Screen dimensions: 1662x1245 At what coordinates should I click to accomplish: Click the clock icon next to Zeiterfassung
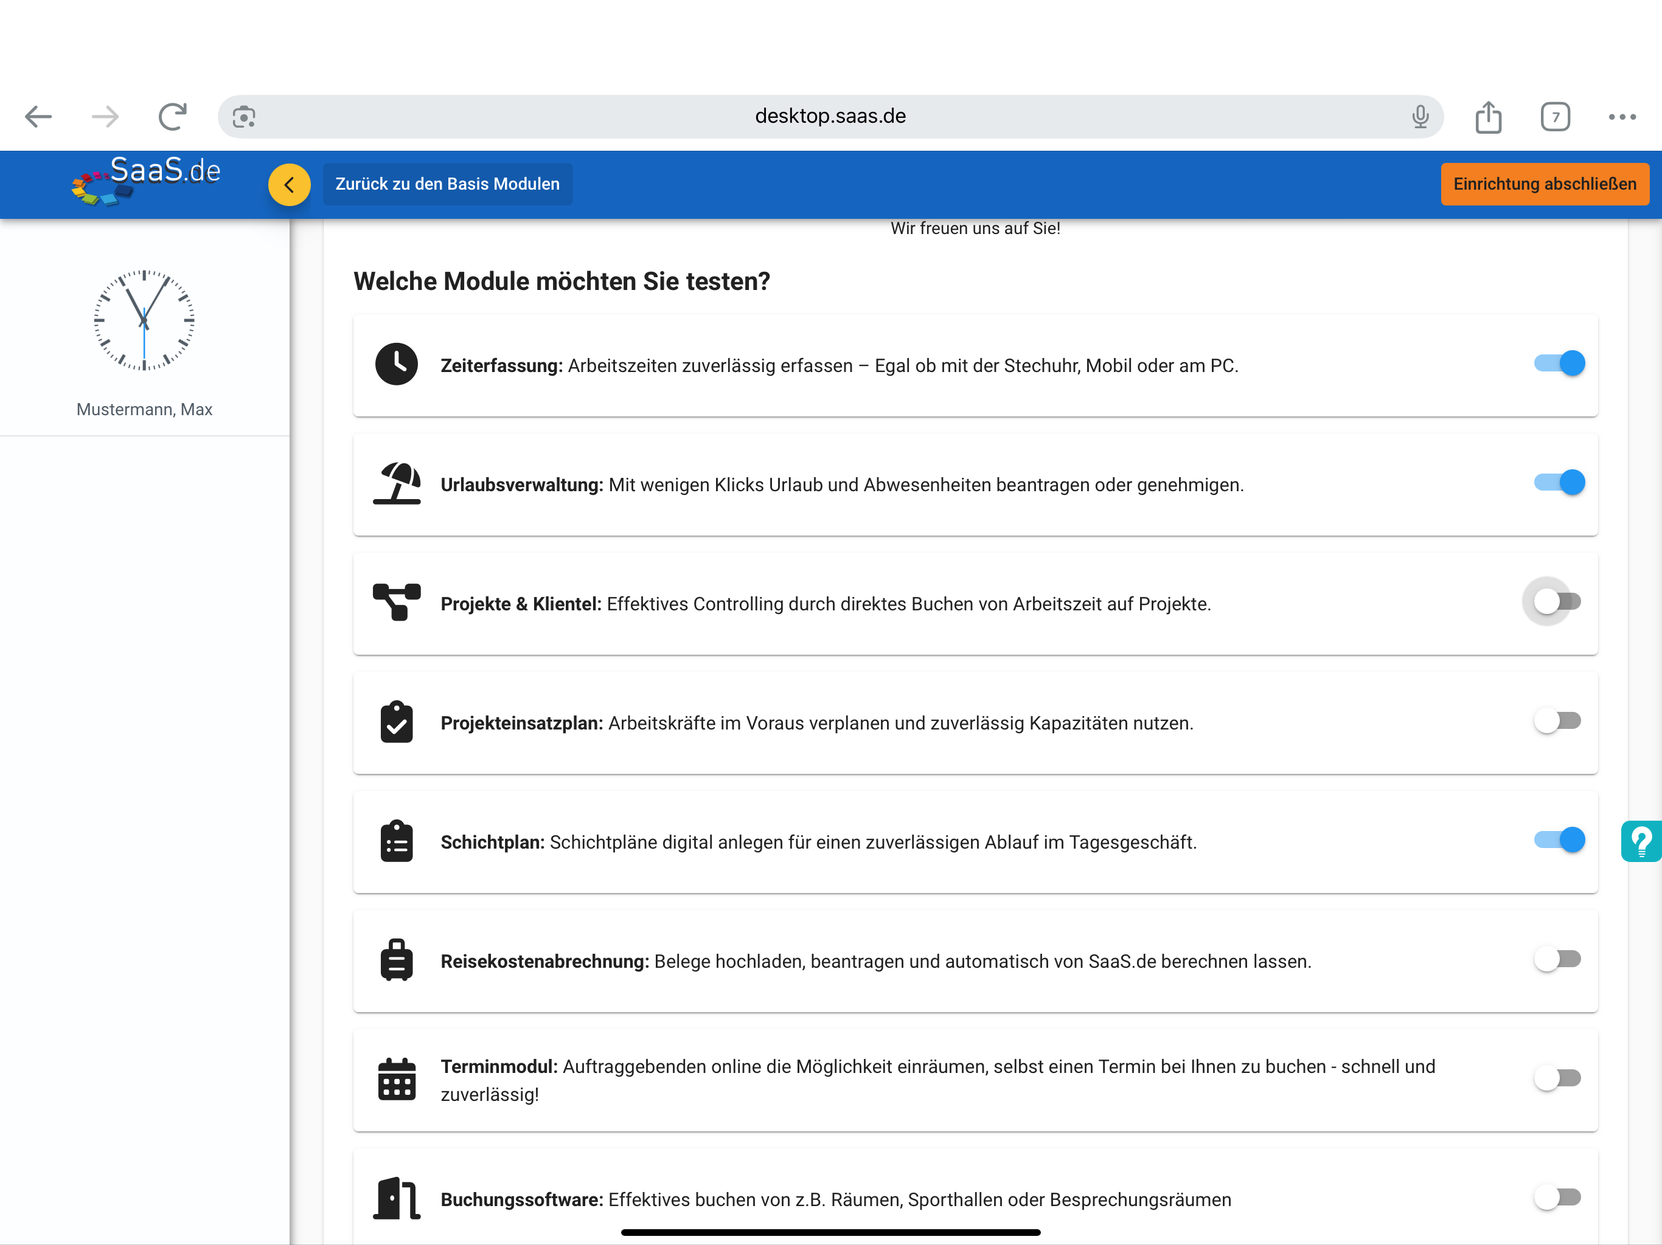(397, 364)
